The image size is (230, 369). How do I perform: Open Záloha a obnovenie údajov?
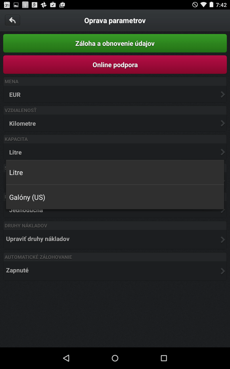115,43
